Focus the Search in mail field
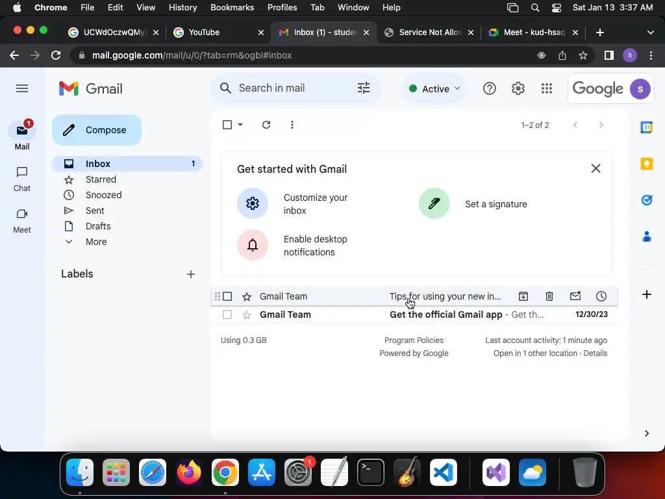Screen dimensions: 665x499 (296, 88)
